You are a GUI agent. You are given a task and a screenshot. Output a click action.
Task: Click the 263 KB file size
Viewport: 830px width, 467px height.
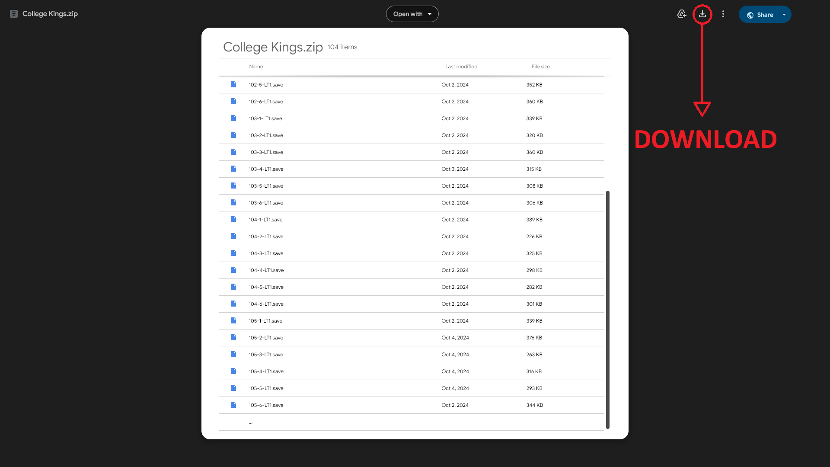coord(534,355)
